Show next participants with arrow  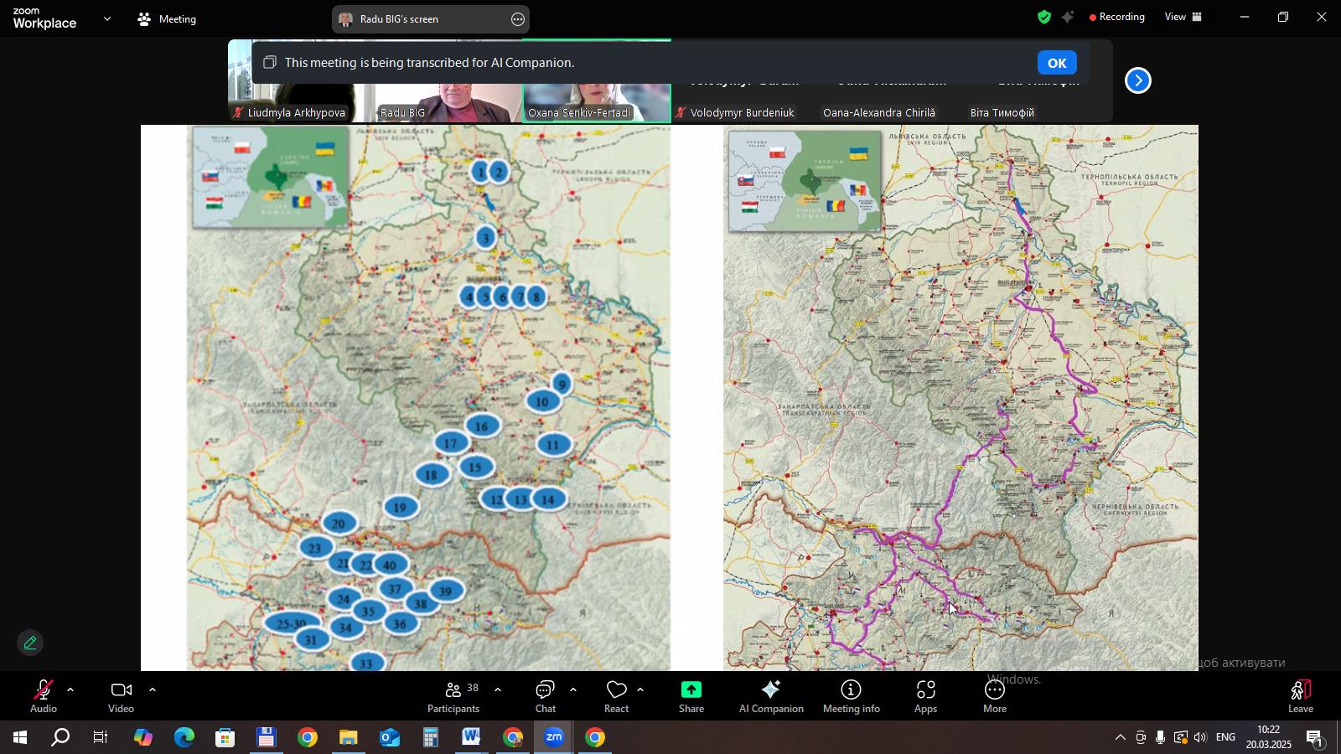(x=1137, y=80)
